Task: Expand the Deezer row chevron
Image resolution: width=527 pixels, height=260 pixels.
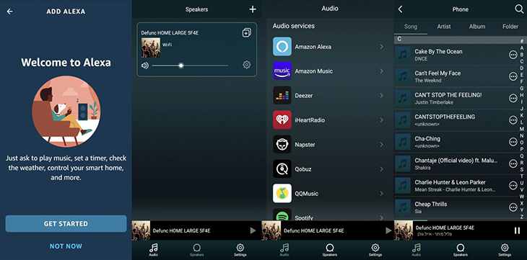Action: pyautogui.click(x=381, y=96)
